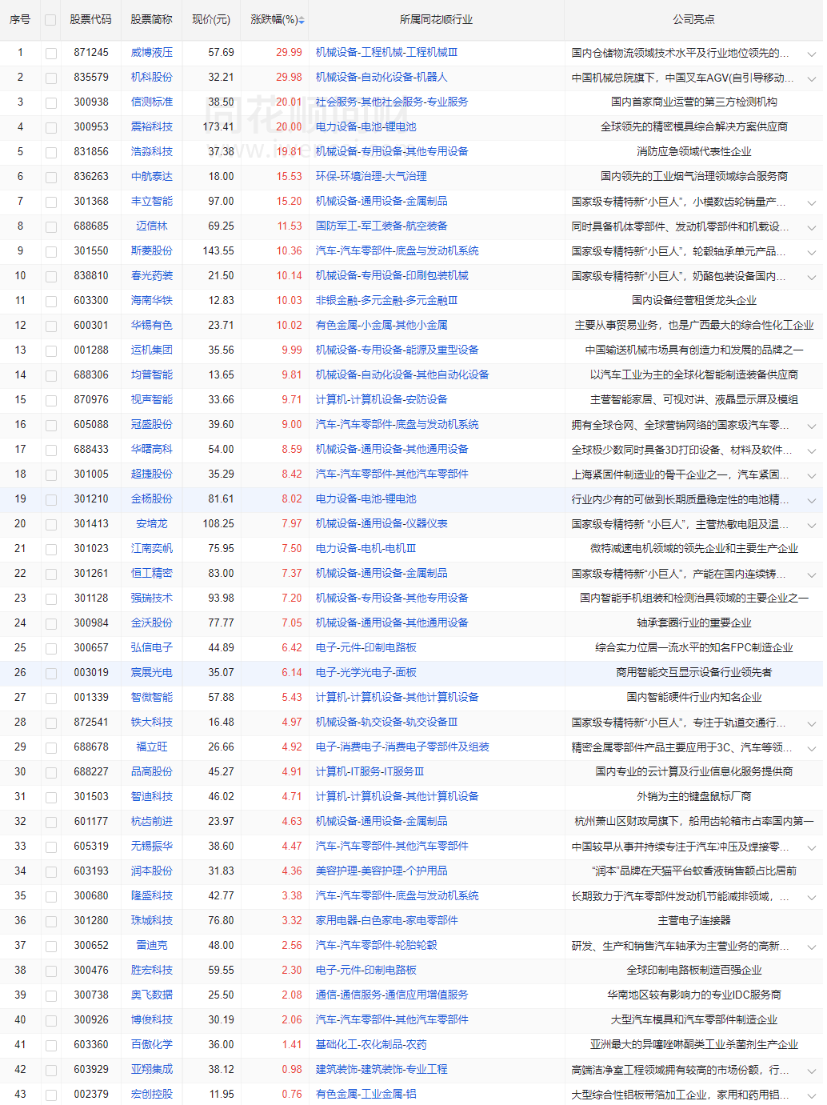This screenshot has height=1105, width=827.
Task: Click the 序号 column header
Action: (x=20, y=19)
